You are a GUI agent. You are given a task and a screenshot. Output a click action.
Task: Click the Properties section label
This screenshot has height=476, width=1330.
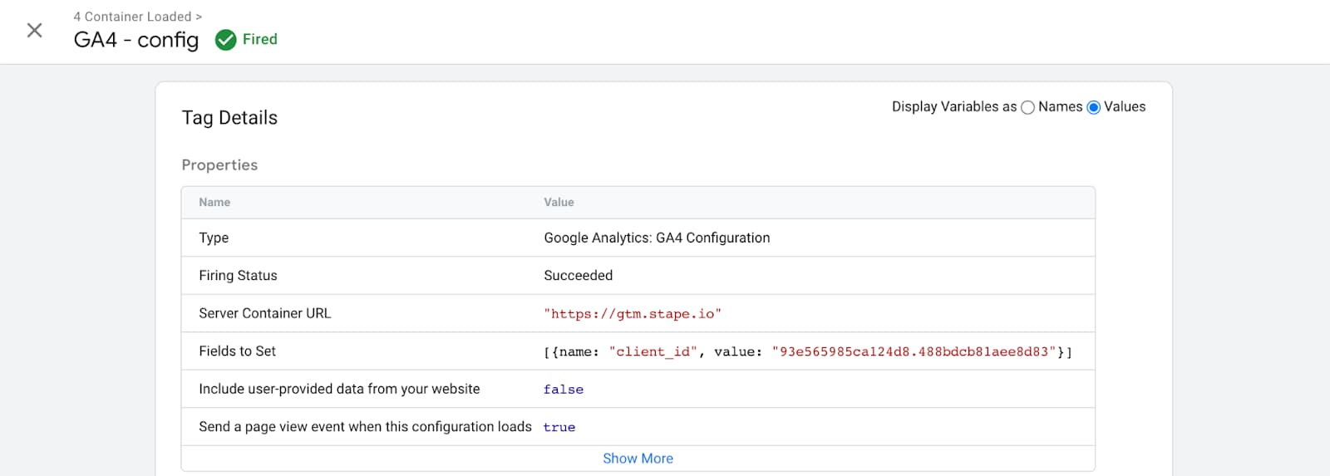(x=219, y=164)
